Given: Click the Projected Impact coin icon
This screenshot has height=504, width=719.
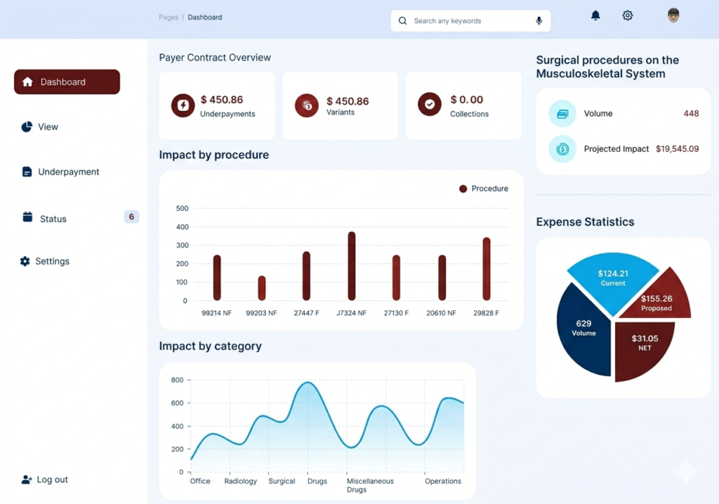Looking at the screenshot, I should (562, 149).
